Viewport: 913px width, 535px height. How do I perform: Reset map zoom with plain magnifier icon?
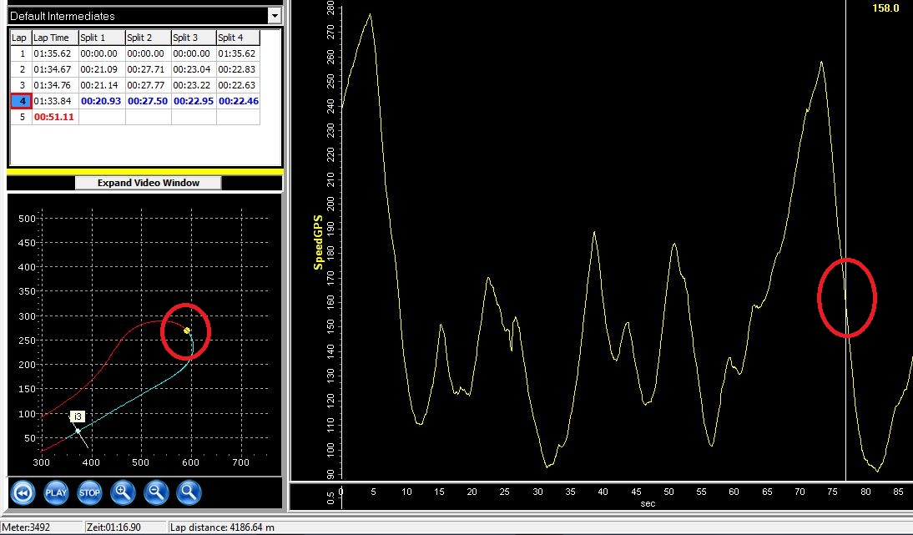click(189, 492)
